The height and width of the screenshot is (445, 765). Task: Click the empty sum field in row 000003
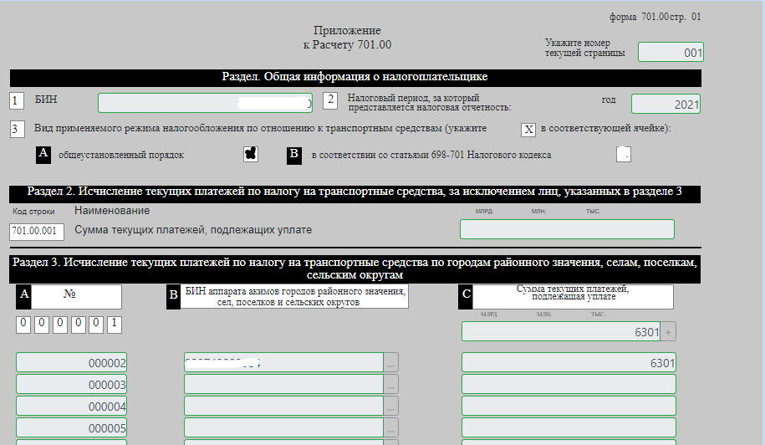(x=569, y=385)
